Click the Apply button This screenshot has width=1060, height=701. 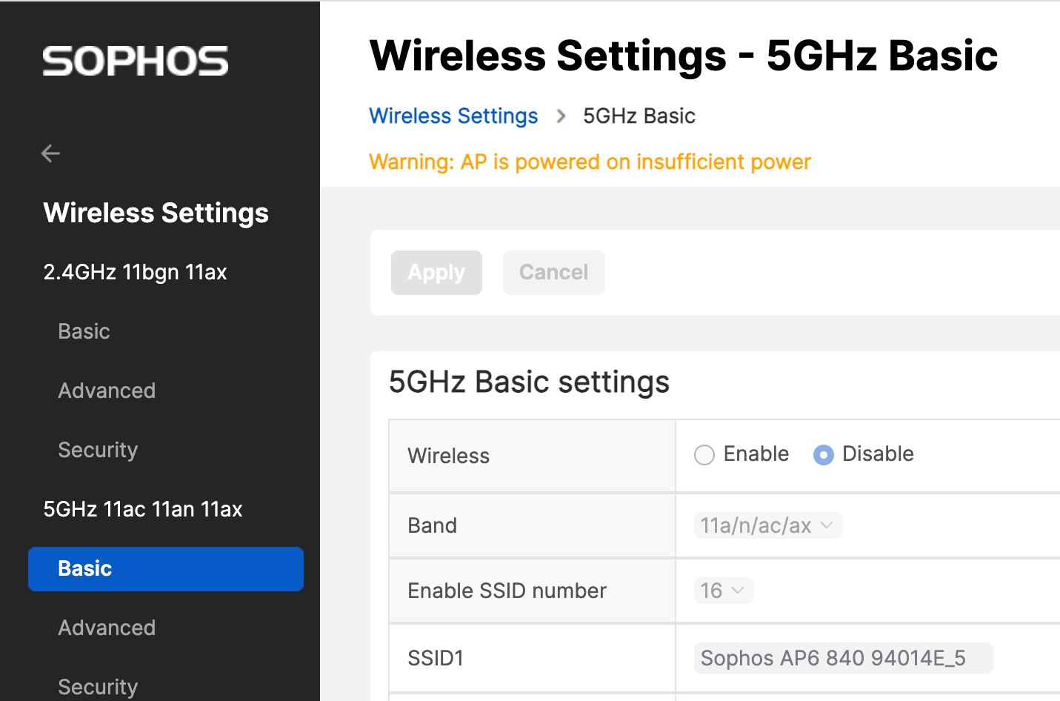(x=436, y=273)
